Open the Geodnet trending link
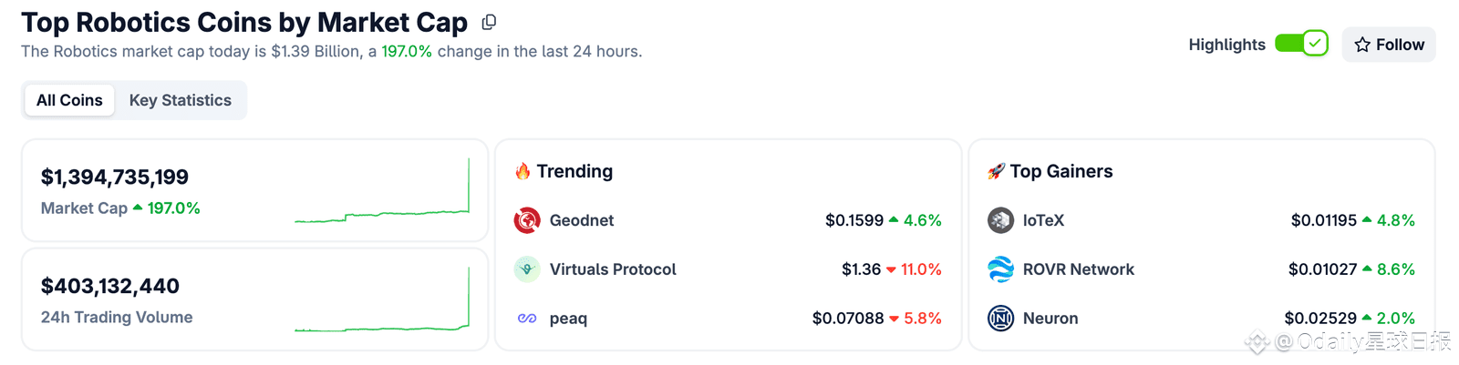 [582, 220]
